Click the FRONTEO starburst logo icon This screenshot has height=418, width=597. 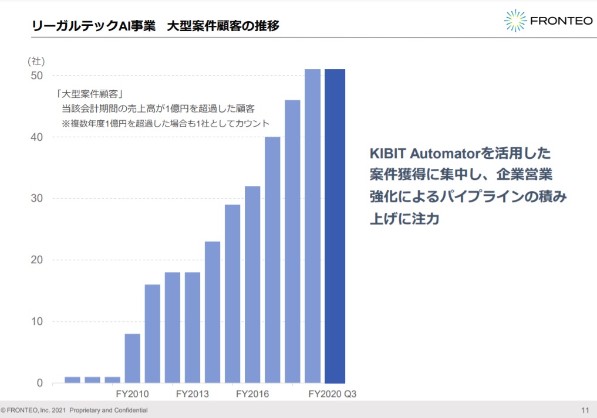coord(515,21)
